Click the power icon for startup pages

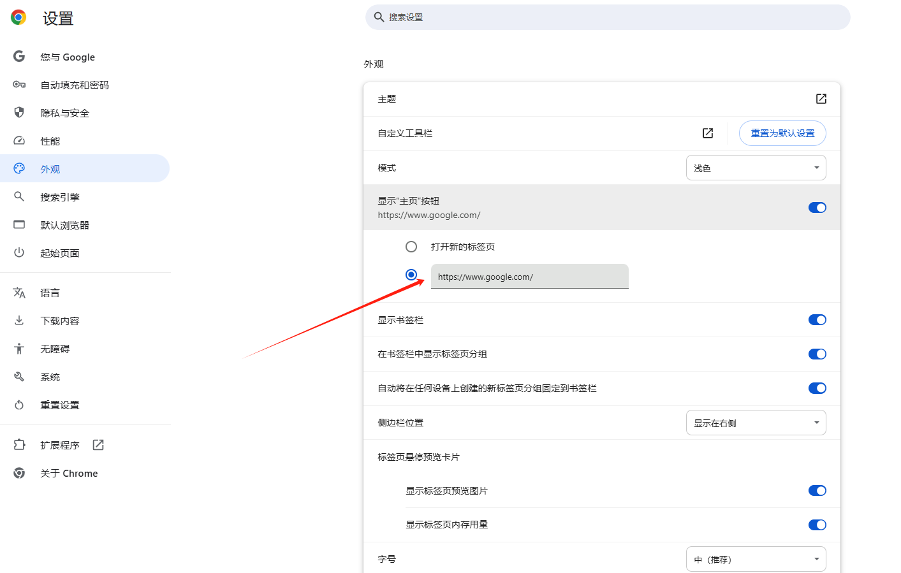click(19, 252)
